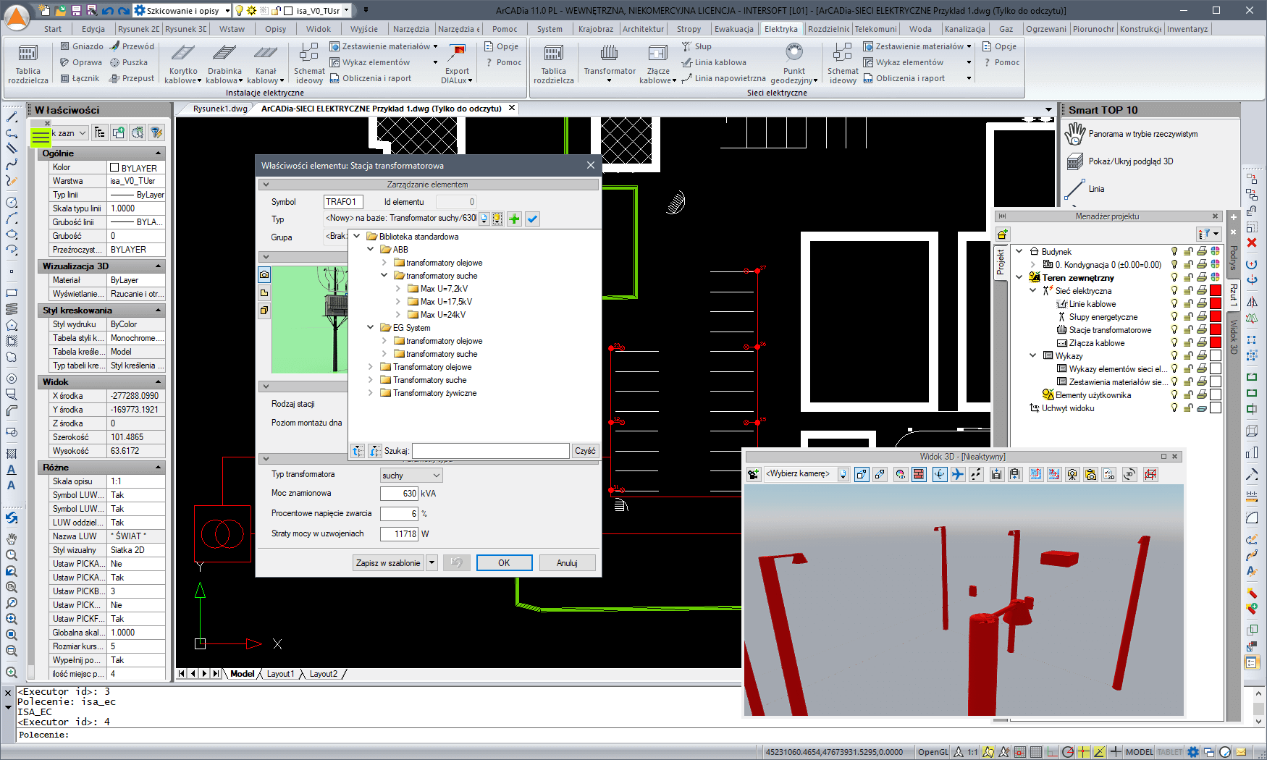Screen dimensions: 1267x760
Task: Click Tablica rozdzielcza in Instalacje elektryczne group
Action: [28, 64]
